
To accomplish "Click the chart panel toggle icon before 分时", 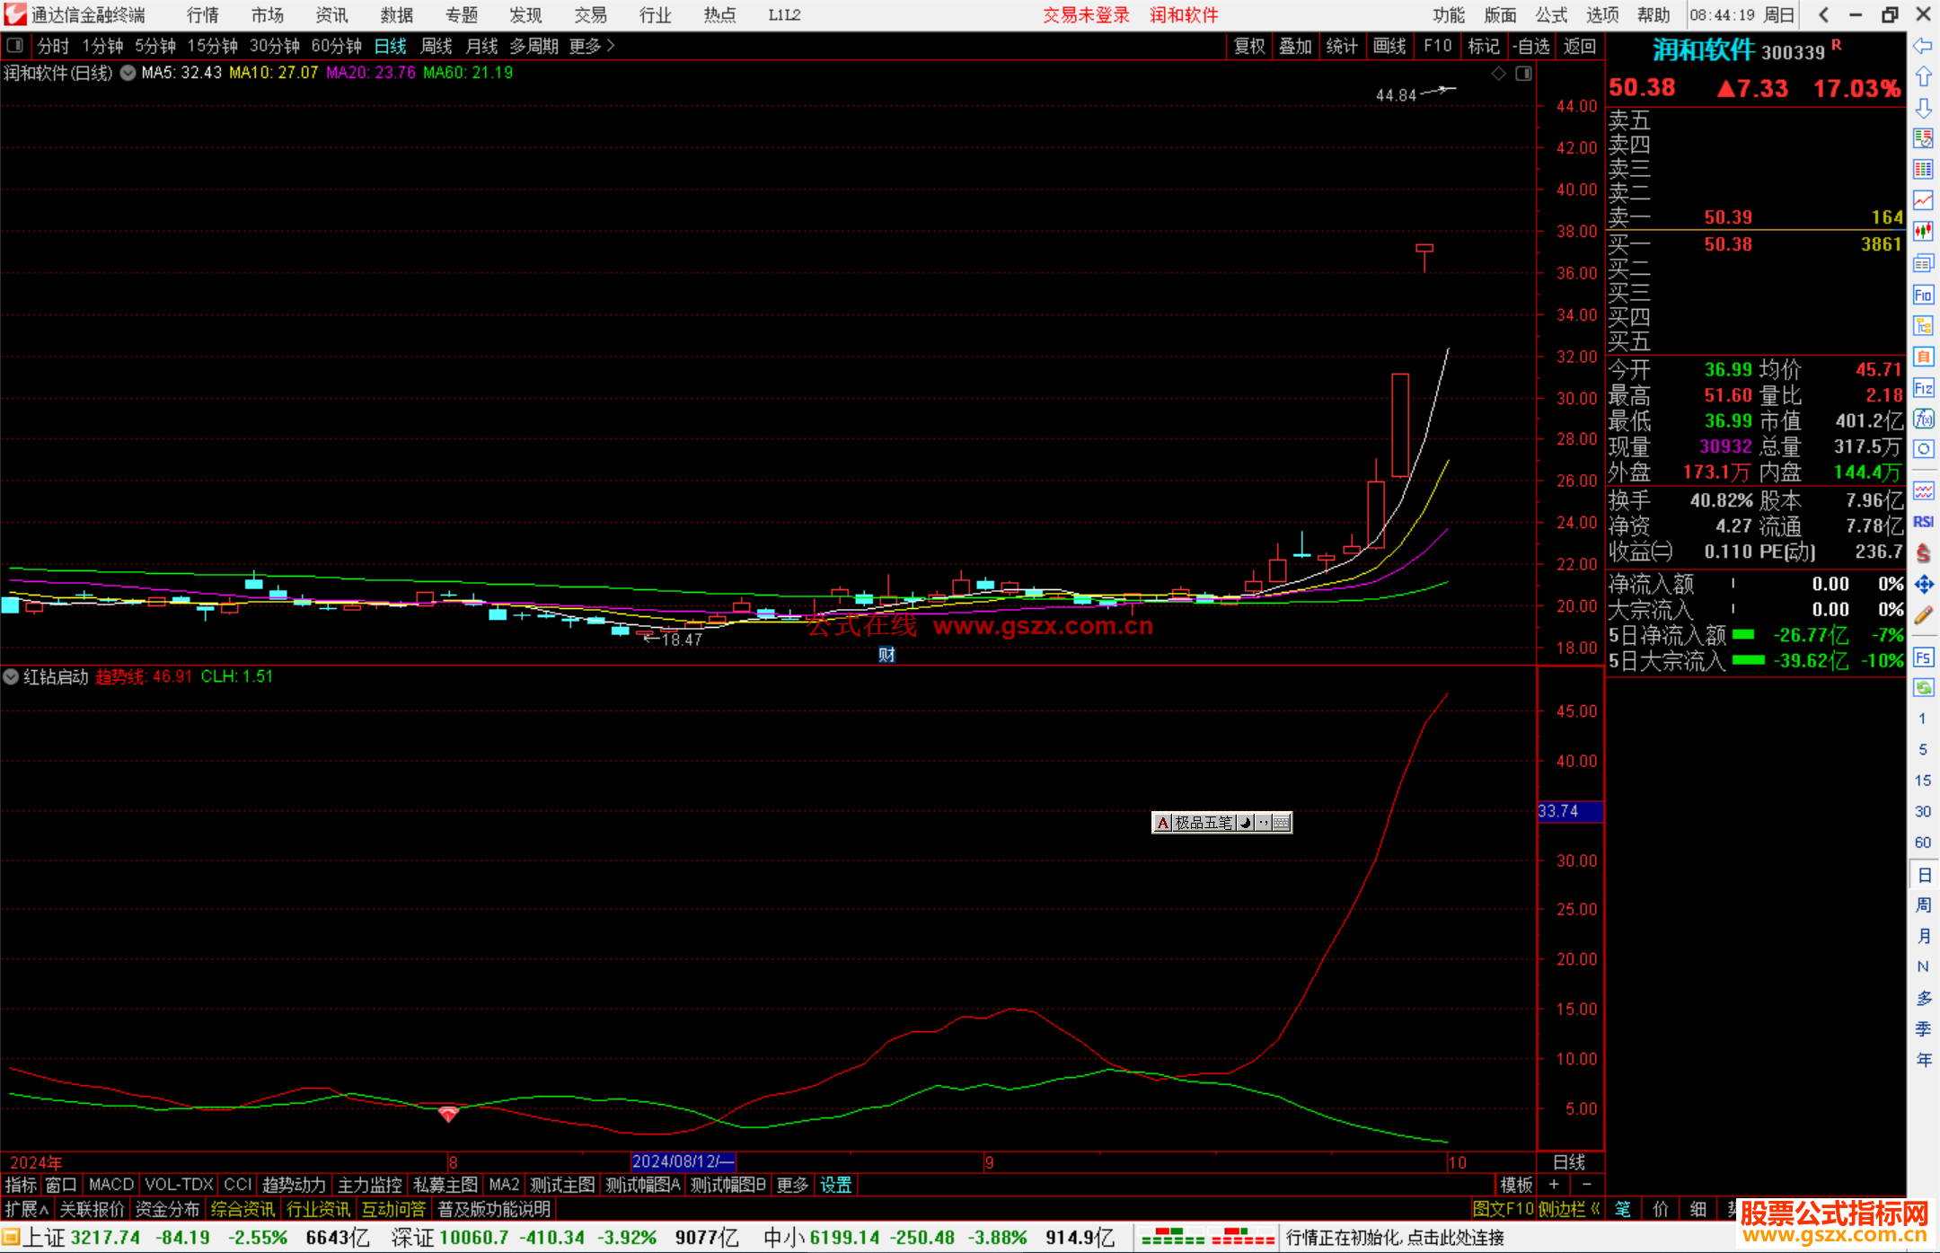I will [x=15, y=45].
